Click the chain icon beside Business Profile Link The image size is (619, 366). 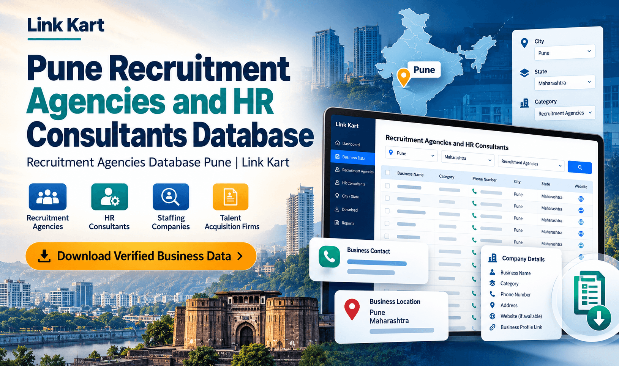[x=492, y=327]
